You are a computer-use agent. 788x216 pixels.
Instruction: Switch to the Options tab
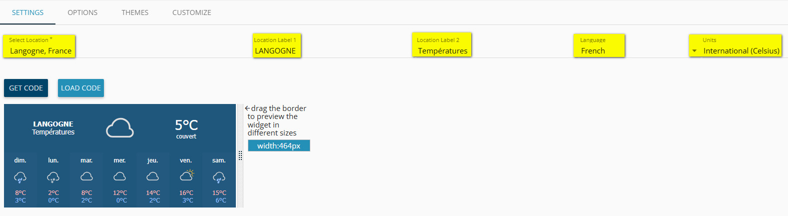82,12
